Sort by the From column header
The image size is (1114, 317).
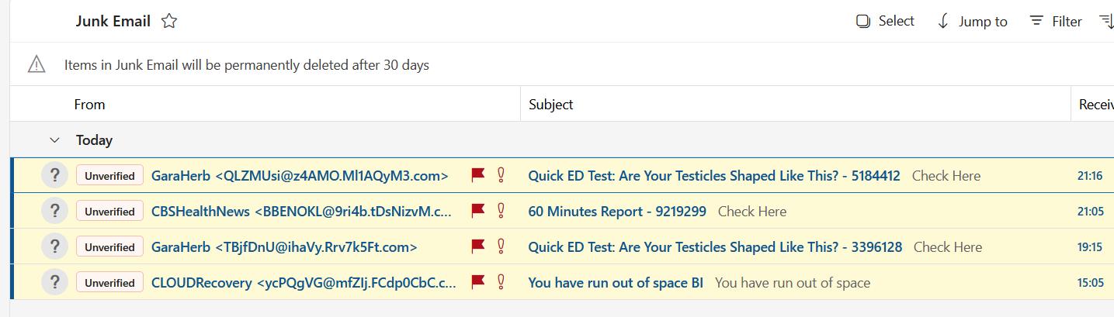(89, 105)
